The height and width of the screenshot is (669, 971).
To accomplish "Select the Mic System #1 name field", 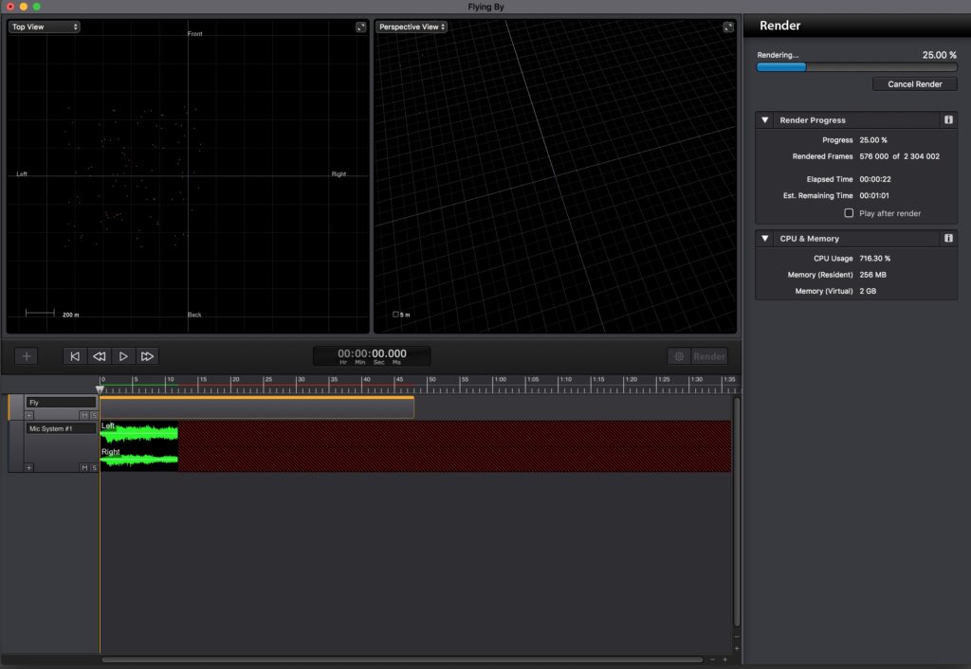I will coord(61,428).
